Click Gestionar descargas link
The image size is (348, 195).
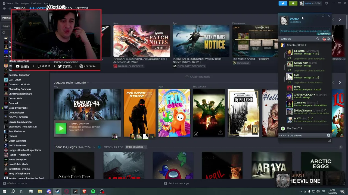(x=179, y=183)
